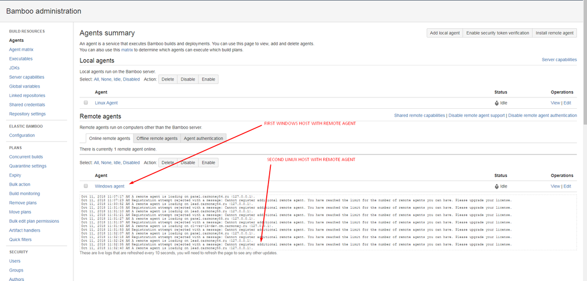Click Disable remote agent support link
The image size is (587, 281).
477,115
